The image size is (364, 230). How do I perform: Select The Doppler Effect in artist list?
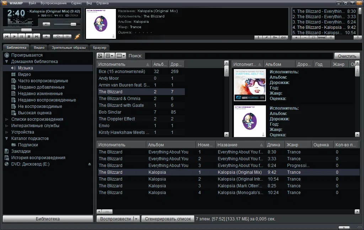pyautogui.click(x=141, y=119)
